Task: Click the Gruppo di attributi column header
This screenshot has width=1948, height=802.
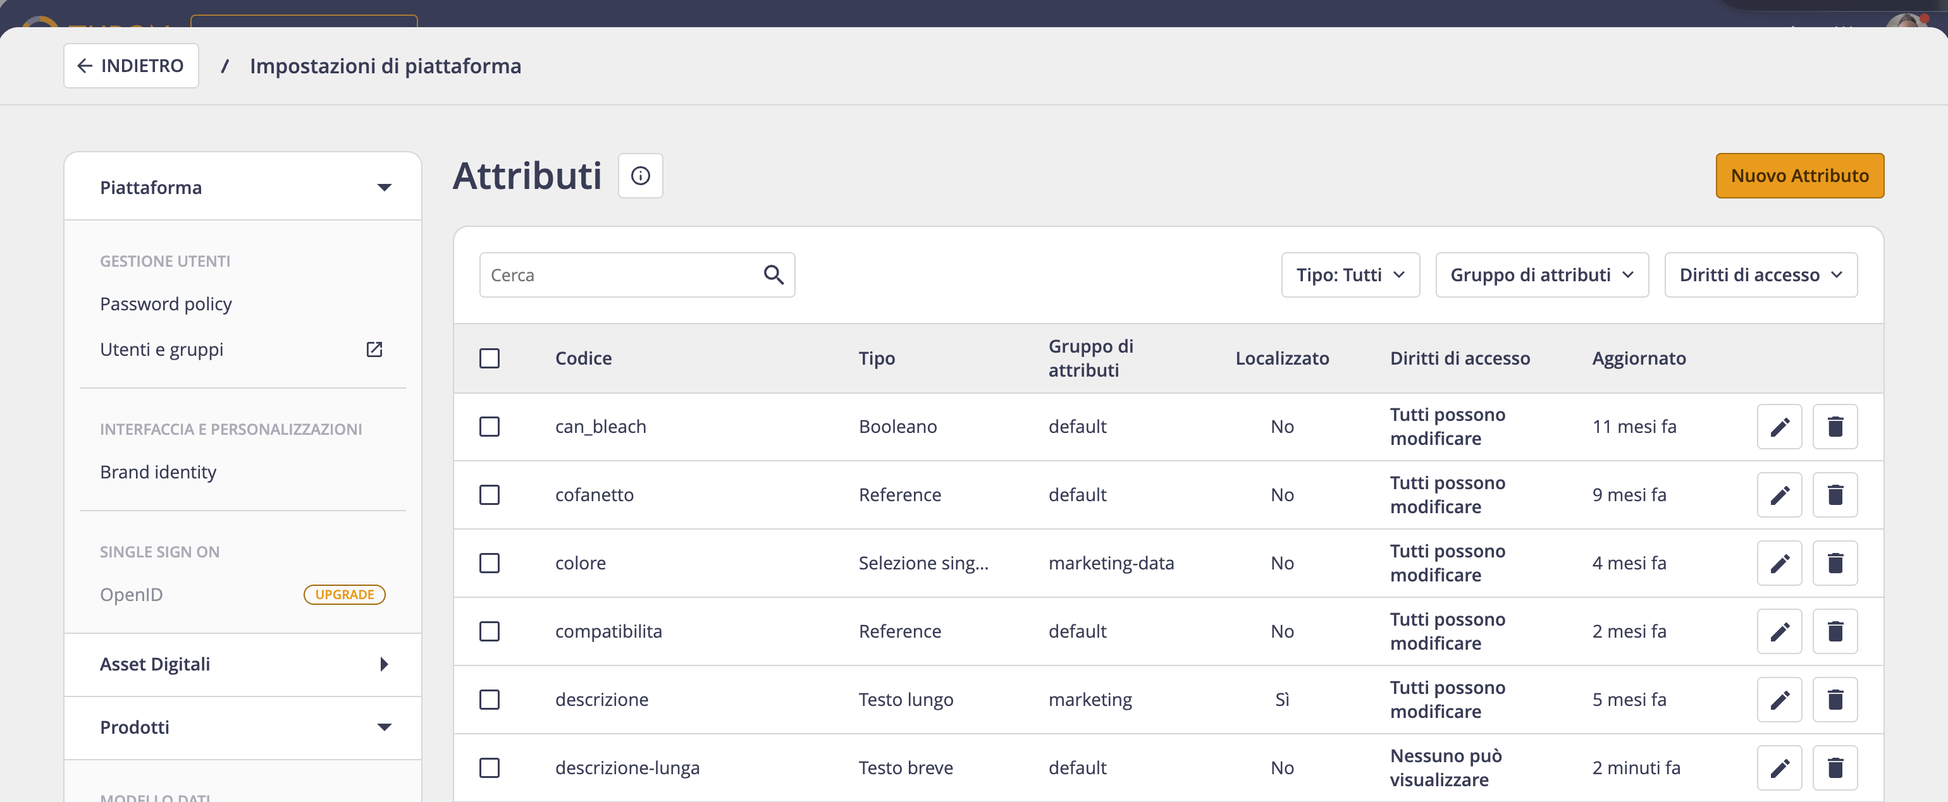Action: pos(1090,358)
